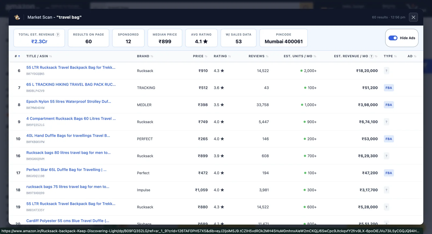Open the 4 Compartment Rucksack Bags listing
432x234 pixels.
[71, 119]
